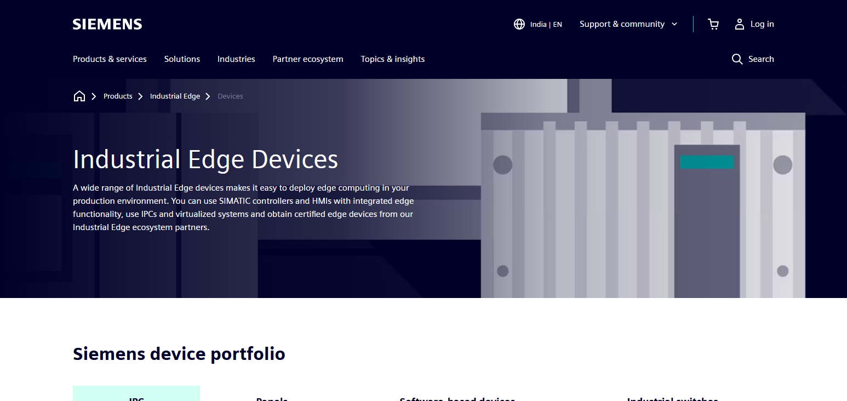Open Partner ecosystem menu
The width and height of the screenshot is (847, 401).
308,59
